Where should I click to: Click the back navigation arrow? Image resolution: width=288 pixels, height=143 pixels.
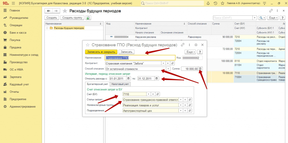pos(49,11)
